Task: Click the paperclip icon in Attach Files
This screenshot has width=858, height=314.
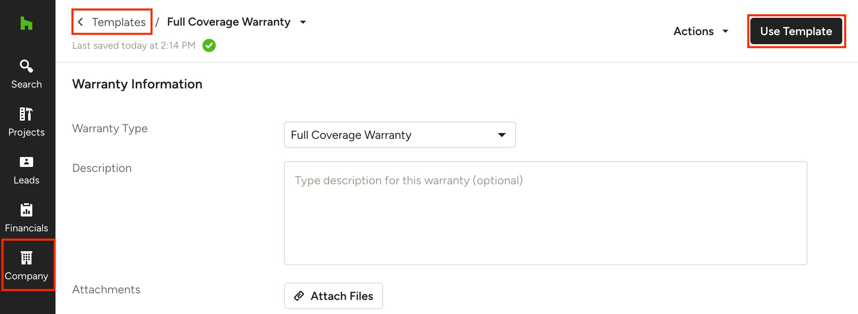Action: [299, 296]
